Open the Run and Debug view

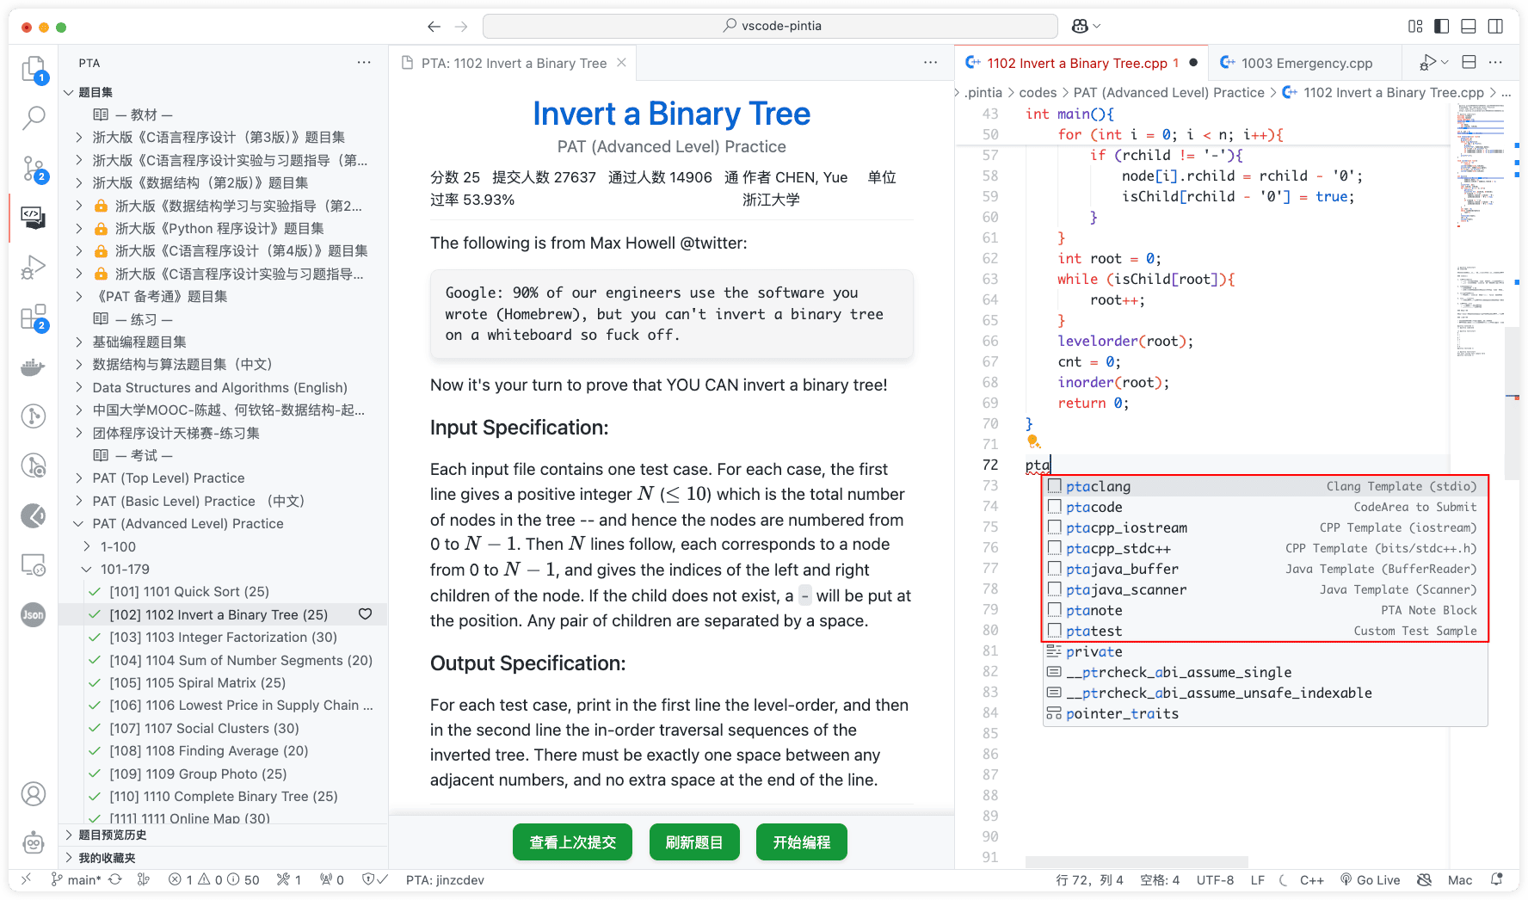[x=34, y=268]
